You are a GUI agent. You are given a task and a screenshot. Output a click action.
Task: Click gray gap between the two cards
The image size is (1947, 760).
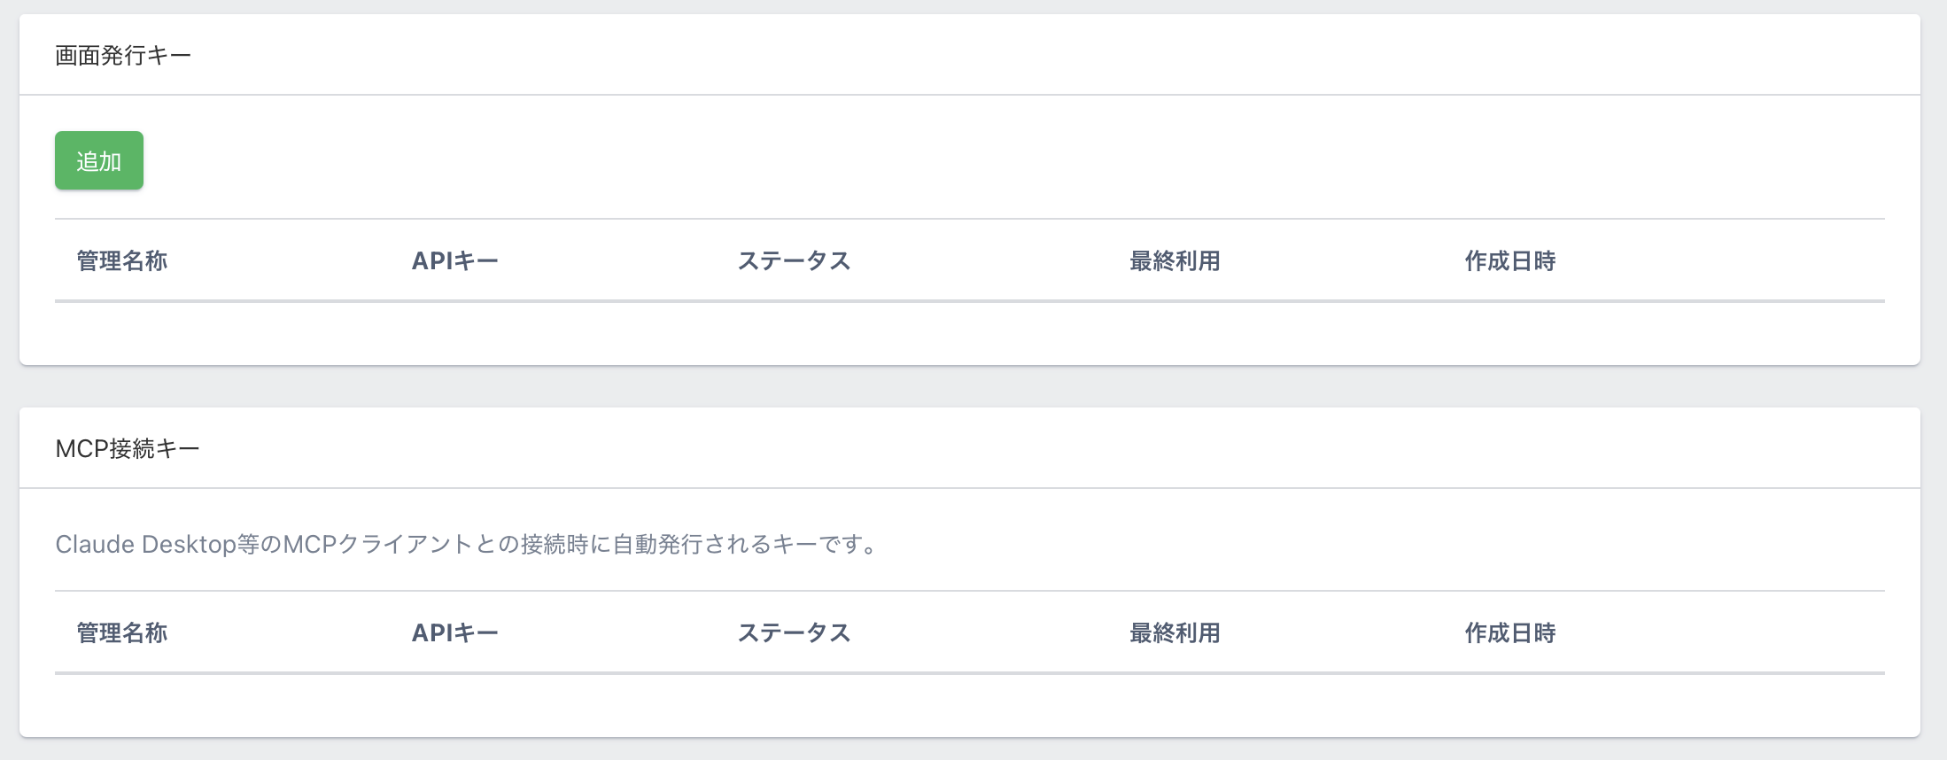pyautogui.click(x=969, y=386)
